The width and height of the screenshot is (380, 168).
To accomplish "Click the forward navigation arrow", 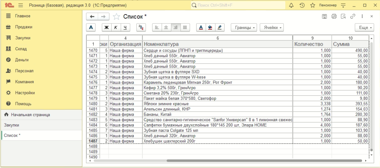I will click(104, 17).
